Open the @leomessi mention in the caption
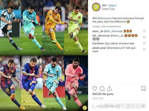The image size is (149, 111). pyautogui.click(x=104, y=18)
